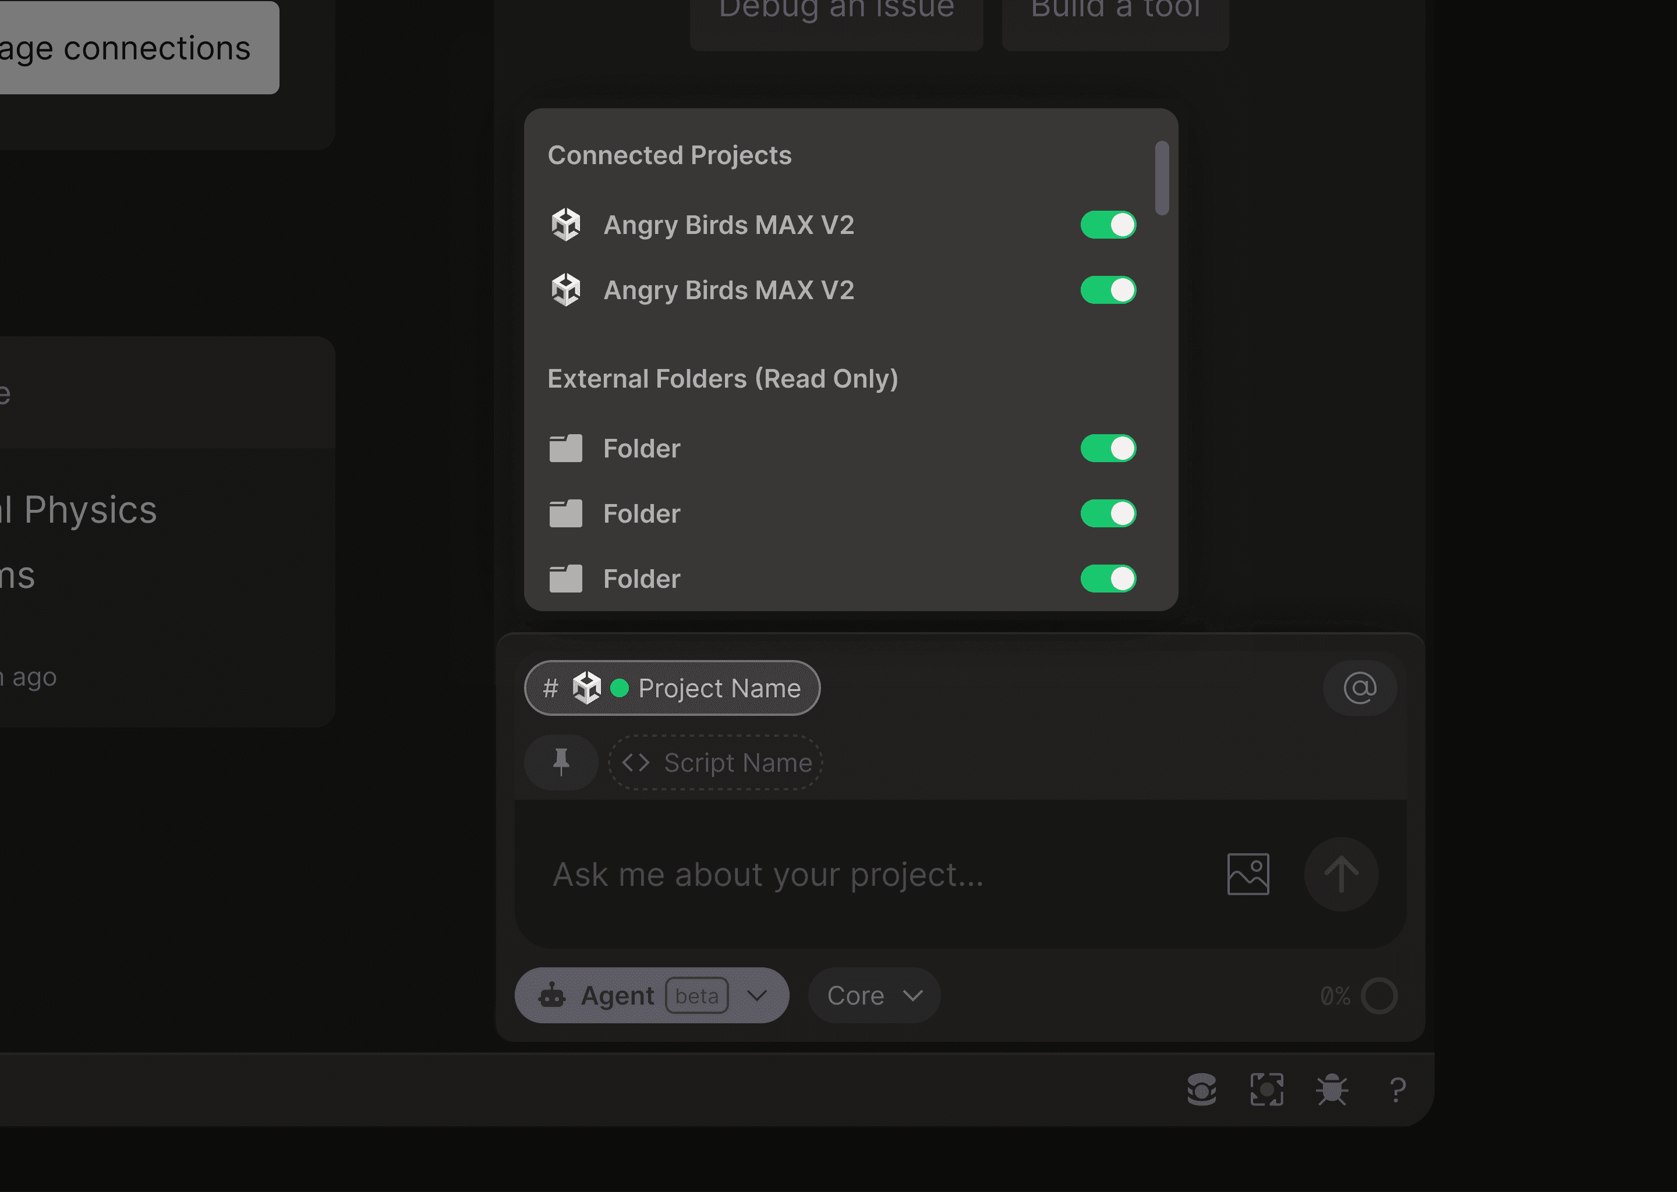This screenshot has height=1192, width=1677.
Task: Expand the Core model dropdown
Action: click(873, 995)
